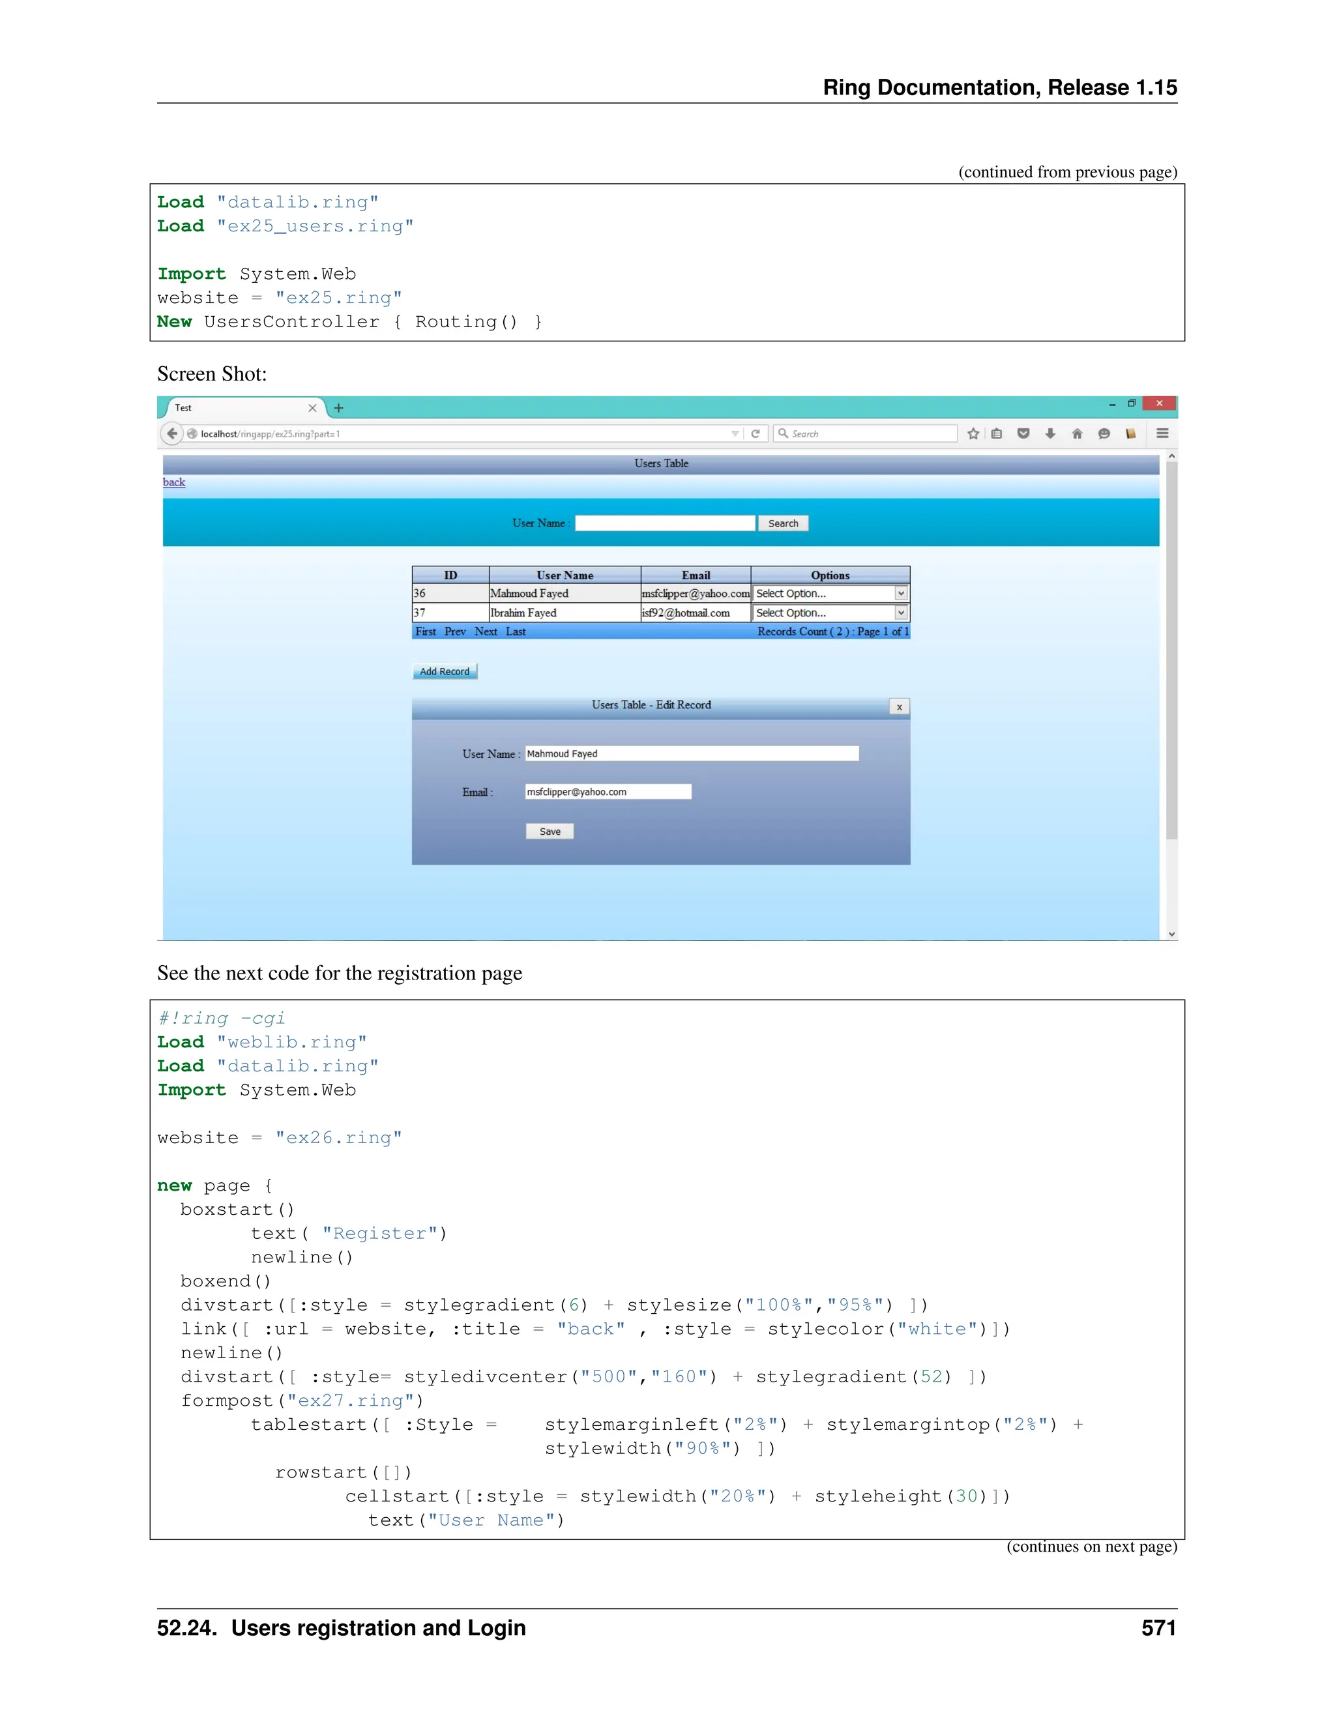Image resolution: width=1335 pixels, height=1727 pixels.
Task: Click Save in the Edit Record form
Action: pyautogui.click(x=550, y=831)
